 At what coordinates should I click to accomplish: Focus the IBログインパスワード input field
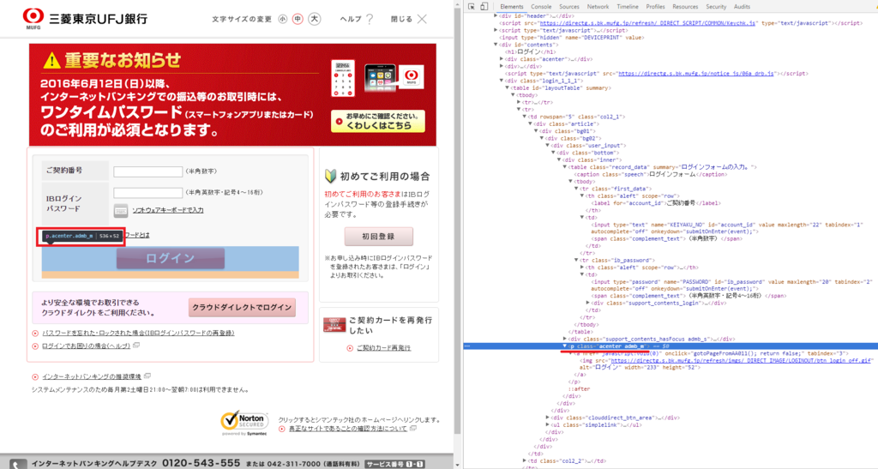tap(147, 193)
